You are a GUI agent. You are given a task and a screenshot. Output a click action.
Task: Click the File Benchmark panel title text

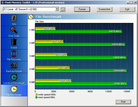point(48,17)
